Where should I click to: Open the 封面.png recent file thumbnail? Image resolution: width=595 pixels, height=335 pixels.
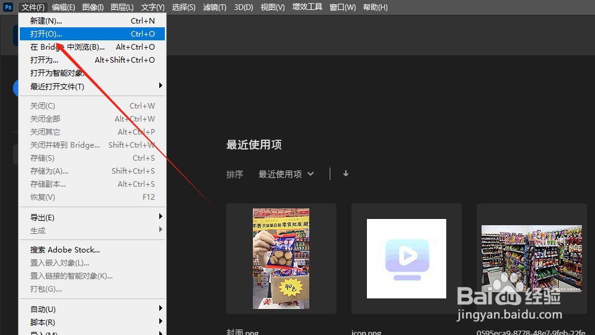click(281, 259)
